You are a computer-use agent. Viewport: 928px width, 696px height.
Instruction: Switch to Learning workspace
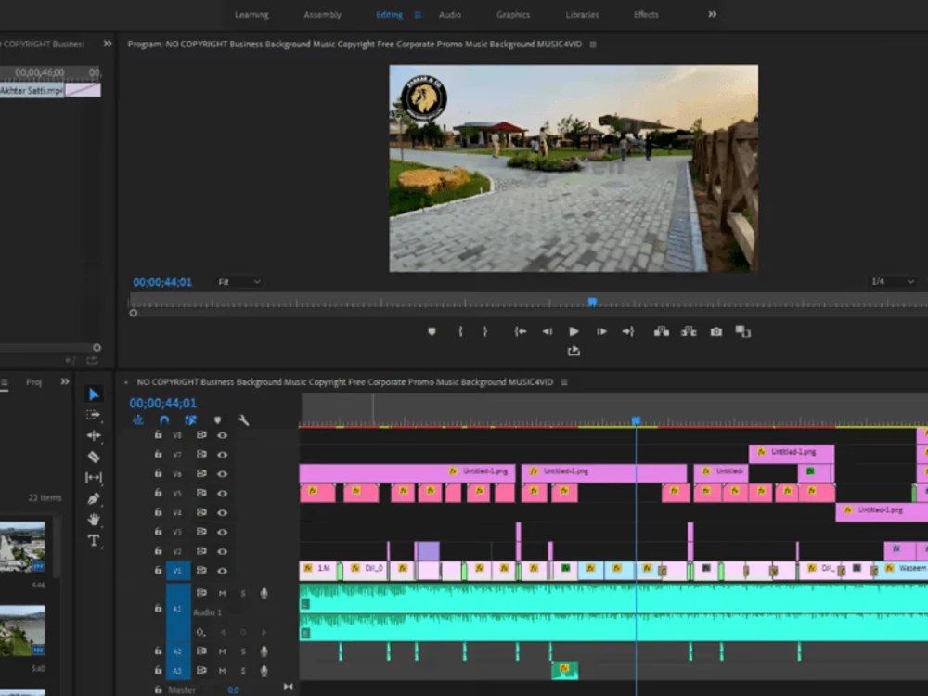251,15
